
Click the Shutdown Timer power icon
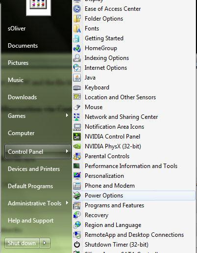coord(77,245)
